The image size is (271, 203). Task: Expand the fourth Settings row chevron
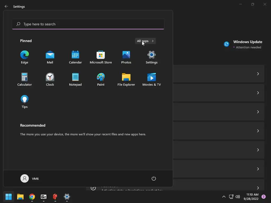coord(258,131)
